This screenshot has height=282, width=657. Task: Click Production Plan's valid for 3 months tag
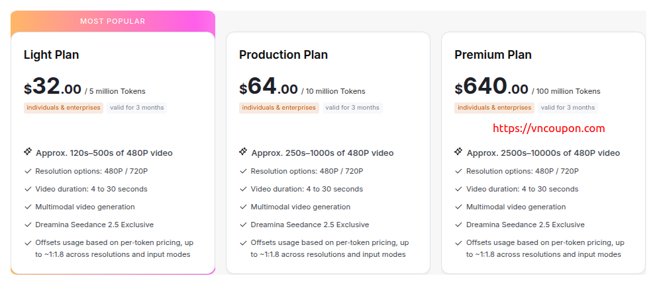[352, 108]
